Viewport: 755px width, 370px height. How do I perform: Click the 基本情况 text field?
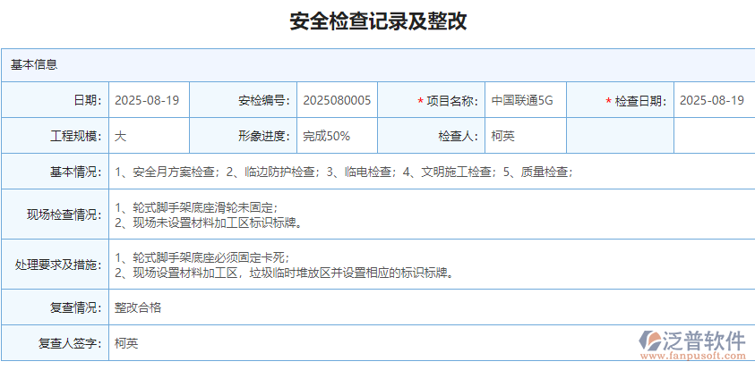tap(430, 172)
